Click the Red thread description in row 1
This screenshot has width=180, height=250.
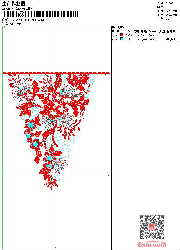(x=143, y=35)
